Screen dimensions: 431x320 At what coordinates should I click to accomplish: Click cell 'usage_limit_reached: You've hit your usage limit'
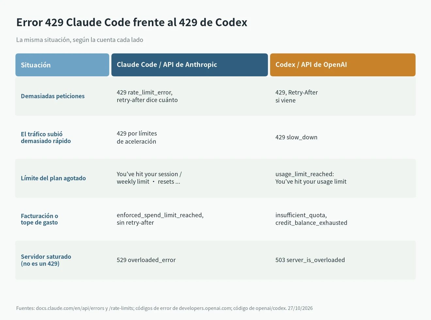311,178
